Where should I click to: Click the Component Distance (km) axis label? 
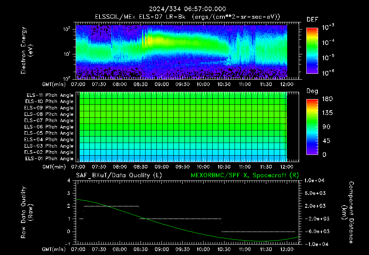click(348, 212)
